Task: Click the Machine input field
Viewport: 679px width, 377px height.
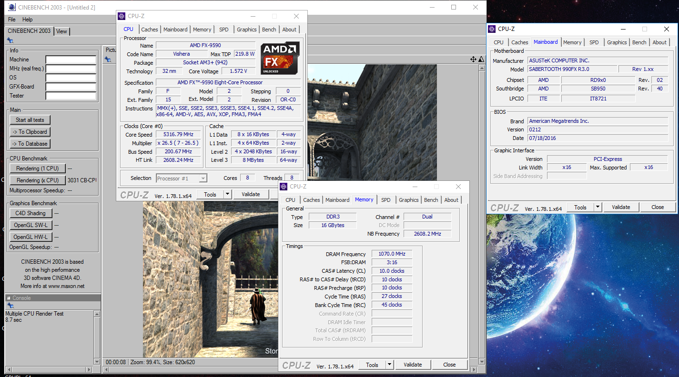Action: [x=71, y=60]
